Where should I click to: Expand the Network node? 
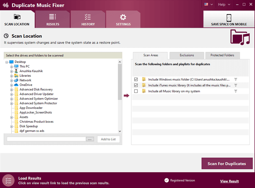coord(12,80)
